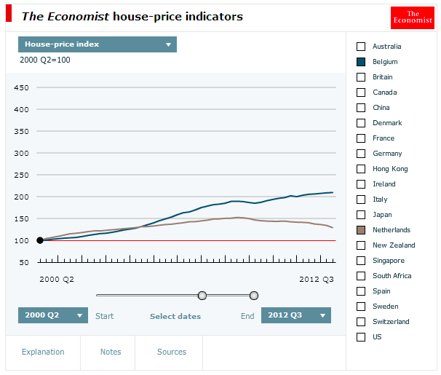The width and height of the screenshot is (441, 375).
Task: Click the left date range slider handle
Action: 202,295
